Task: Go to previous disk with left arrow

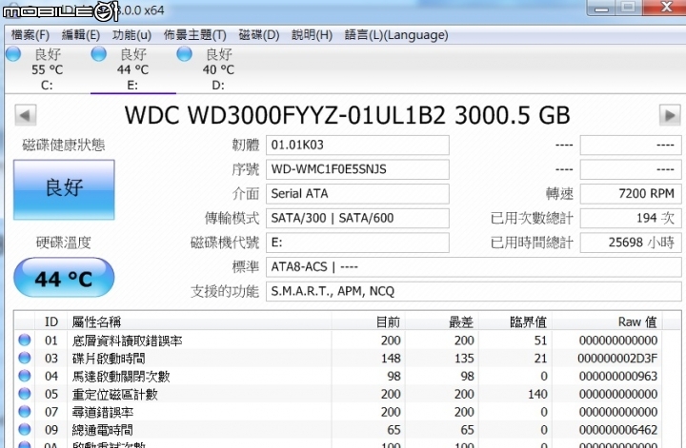Action: pos(26,115)
